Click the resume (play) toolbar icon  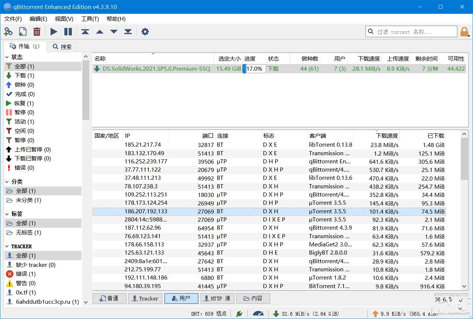(x=54, y=32)
